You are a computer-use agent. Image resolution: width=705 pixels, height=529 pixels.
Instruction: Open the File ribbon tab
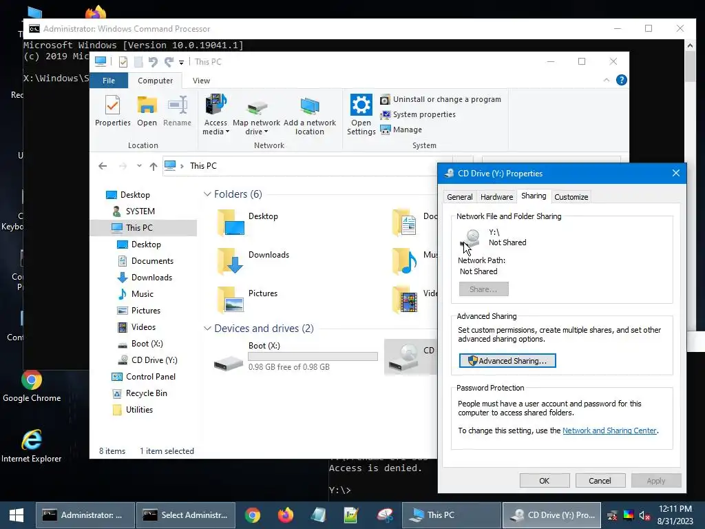pos(109,81)
